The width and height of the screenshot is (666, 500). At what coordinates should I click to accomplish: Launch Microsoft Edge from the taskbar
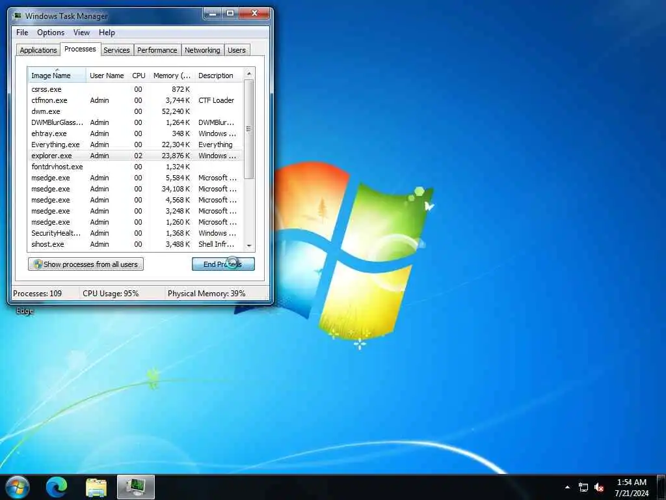point(57,487)
